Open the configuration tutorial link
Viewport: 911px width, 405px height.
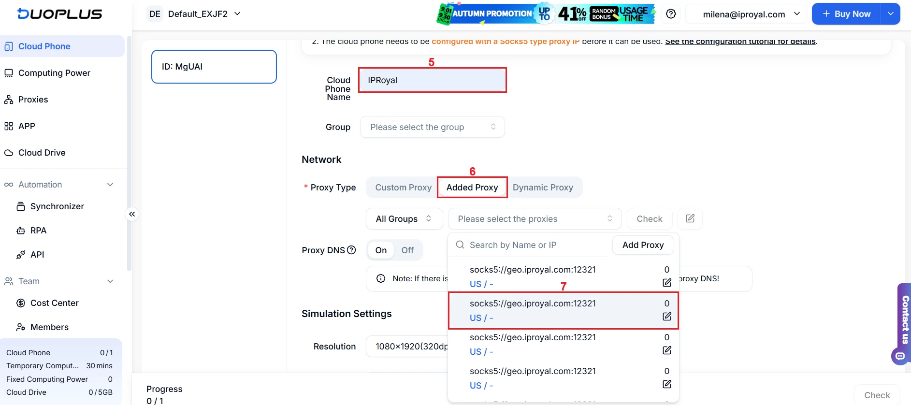[x=740, y=42]
